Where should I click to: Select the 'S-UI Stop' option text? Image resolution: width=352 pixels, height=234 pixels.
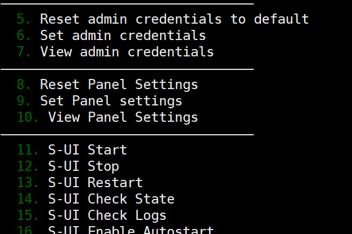coord(83,166)
